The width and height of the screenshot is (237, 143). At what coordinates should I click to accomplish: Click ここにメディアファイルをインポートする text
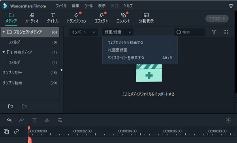click(148, 94)
